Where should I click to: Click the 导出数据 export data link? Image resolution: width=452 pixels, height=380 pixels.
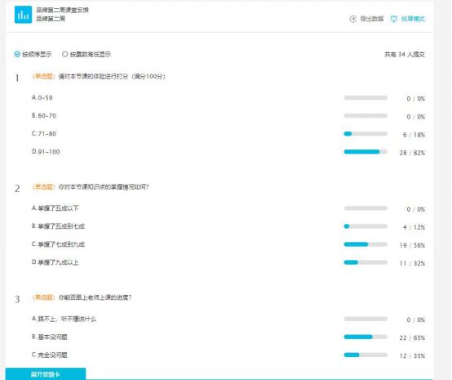pyautogui.click(x=372, y=19)
